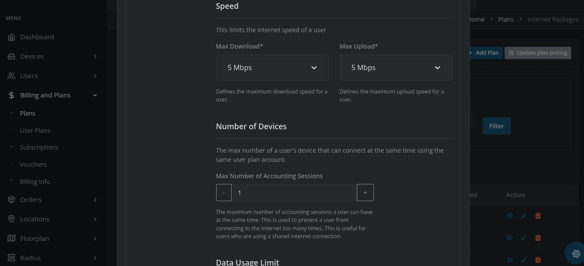Image resolution: width=584 pixels, height=266 pixels.
Task: Click the Users icon in the sidebar
Action: tap(11, 75)
